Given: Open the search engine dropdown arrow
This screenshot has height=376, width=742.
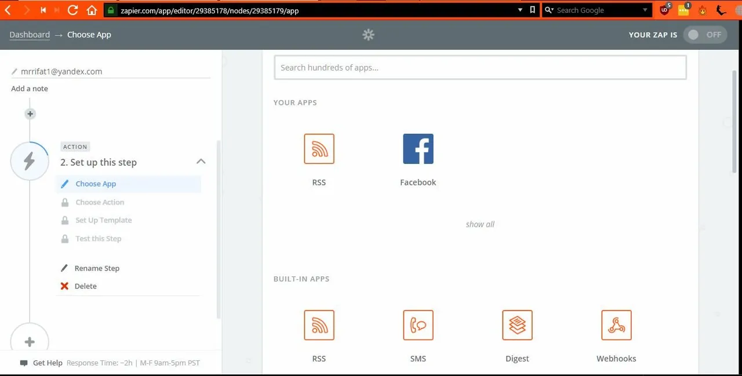Looking at the screenshot, I should pyautogui.click(x=646, y=10).
